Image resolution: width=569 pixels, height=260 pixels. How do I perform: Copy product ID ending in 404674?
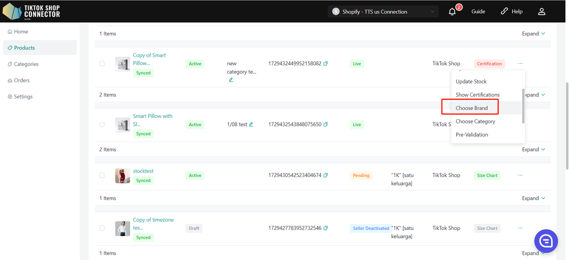325,175
